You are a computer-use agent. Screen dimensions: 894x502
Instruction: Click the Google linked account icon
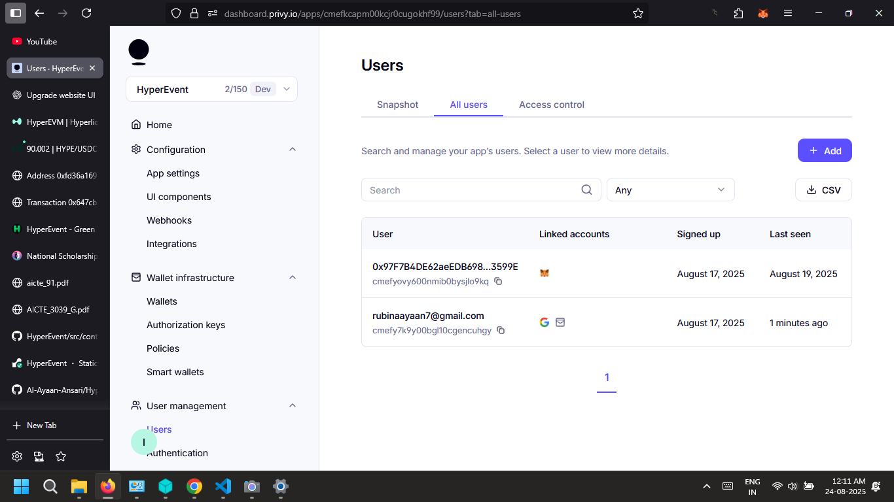545,322
